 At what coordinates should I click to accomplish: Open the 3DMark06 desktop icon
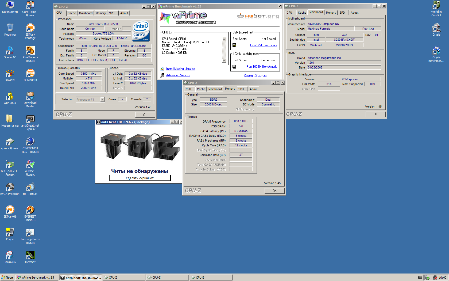click(x=10, y=210)
